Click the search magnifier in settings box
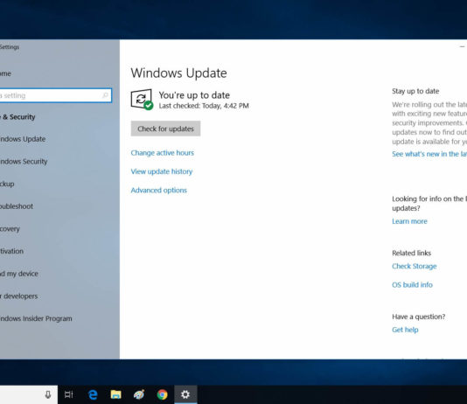This screenshot has width=467, height=404. click(x=105, y=95)
